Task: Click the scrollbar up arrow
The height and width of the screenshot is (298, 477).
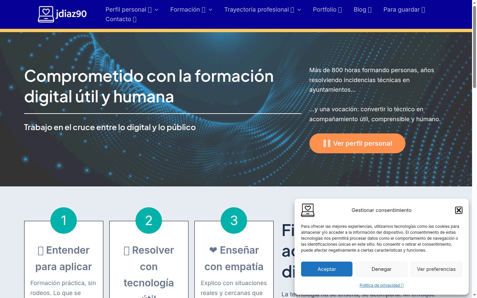Action: 474,3
